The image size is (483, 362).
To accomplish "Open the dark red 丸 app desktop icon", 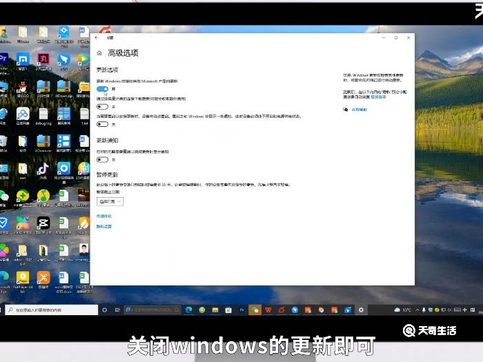I will pos(43,59).
